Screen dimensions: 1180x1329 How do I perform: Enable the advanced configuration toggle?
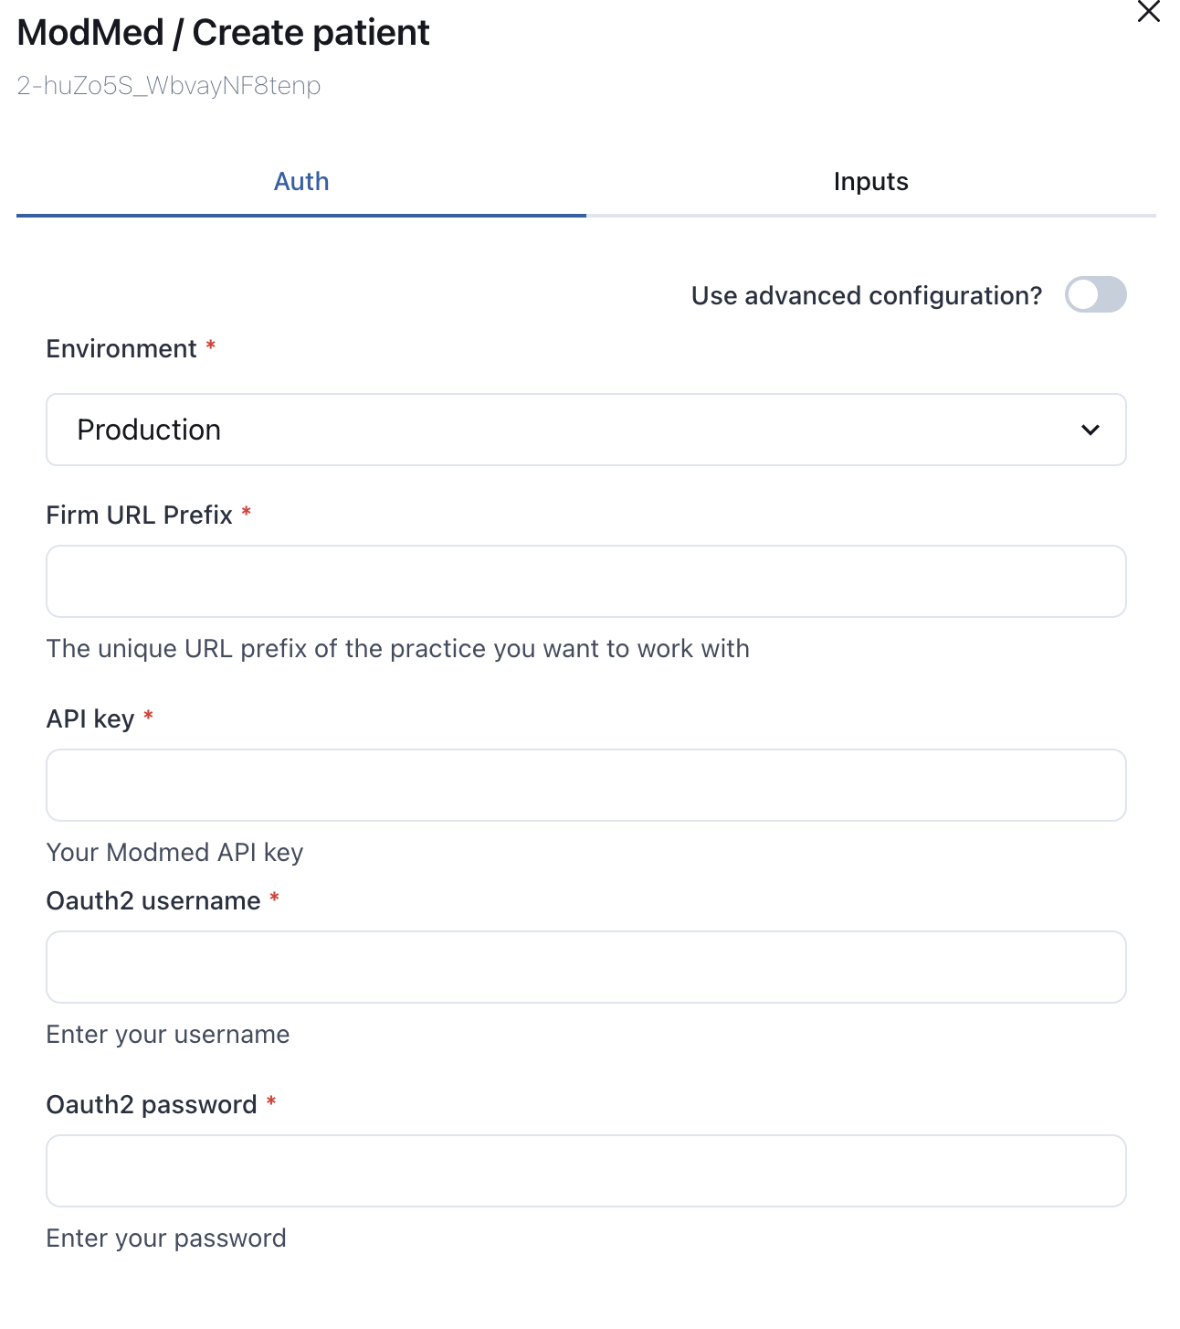[1096, 294]
